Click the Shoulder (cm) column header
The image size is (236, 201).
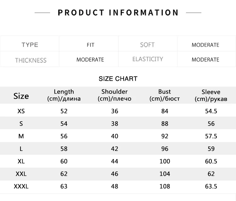click(115, 95)
